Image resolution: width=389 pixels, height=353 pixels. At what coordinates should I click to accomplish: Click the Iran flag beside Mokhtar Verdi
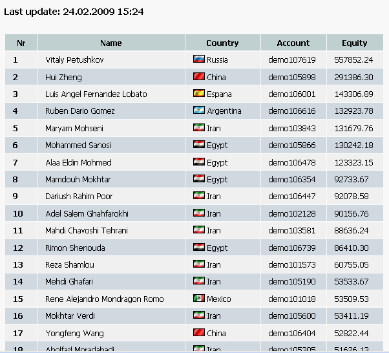pos(199,316)
